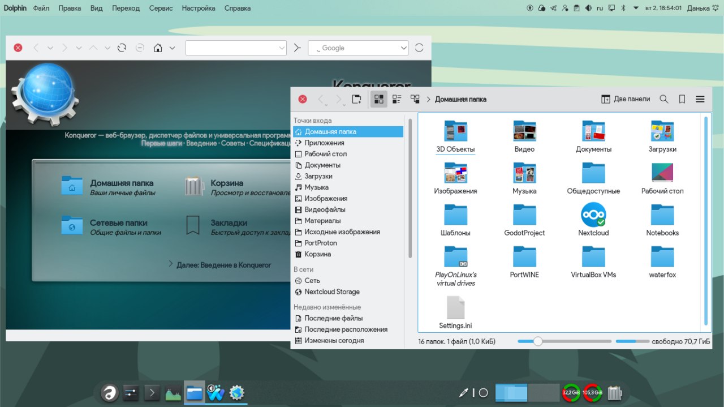Open a new tab in Dolphin

[357, 99]
